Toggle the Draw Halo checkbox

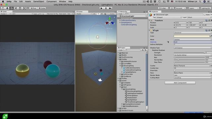point(175,70)
